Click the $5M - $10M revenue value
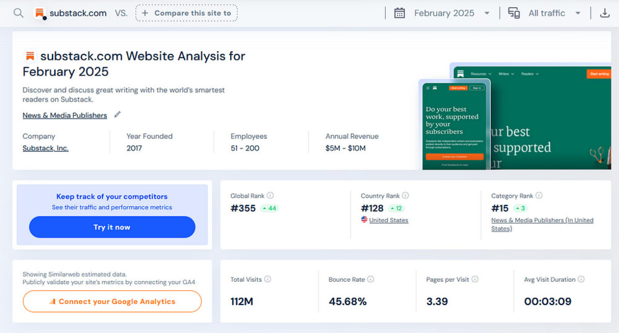 click(x=345, y=148)
